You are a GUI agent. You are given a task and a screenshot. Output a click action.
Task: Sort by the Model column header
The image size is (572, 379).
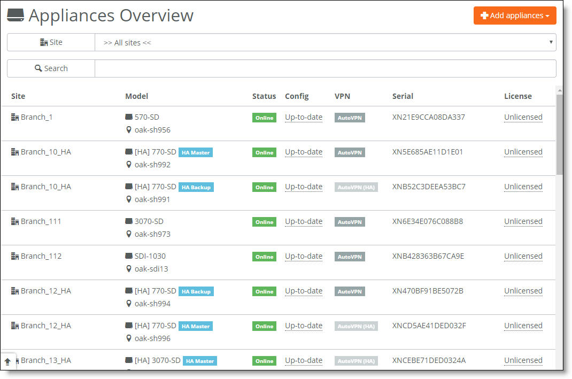pyautogui.click(x=136, y=96)
